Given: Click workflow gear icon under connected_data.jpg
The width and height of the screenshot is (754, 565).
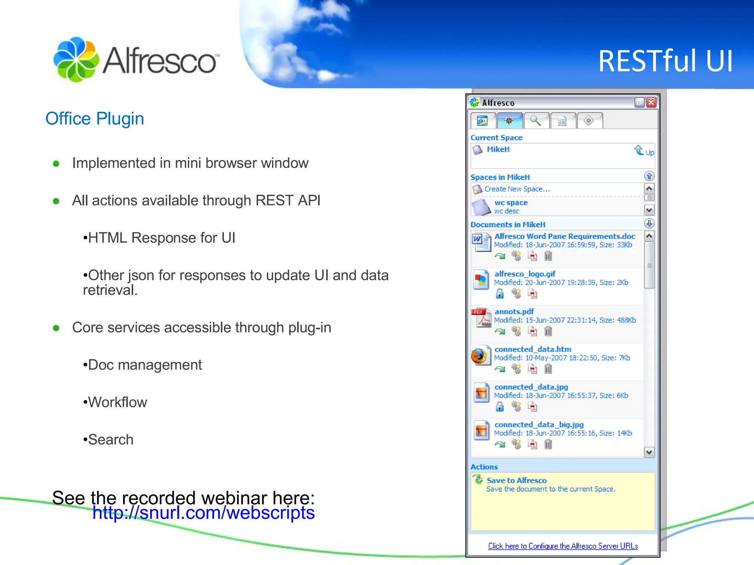Looking at the screenshot, I should coord(517,406).
